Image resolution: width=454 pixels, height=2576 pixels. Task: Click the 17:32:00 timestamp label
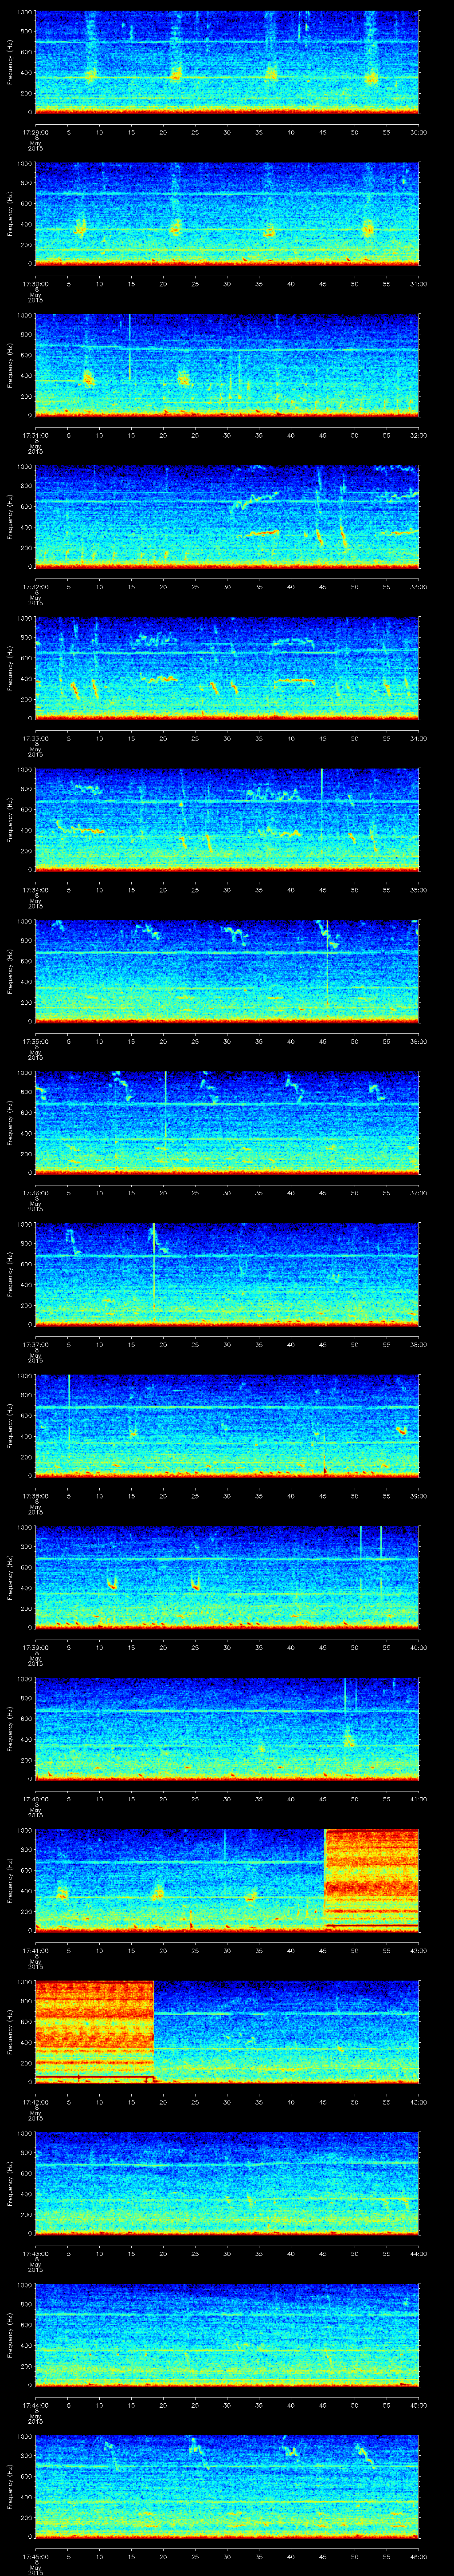pos(36,586)
